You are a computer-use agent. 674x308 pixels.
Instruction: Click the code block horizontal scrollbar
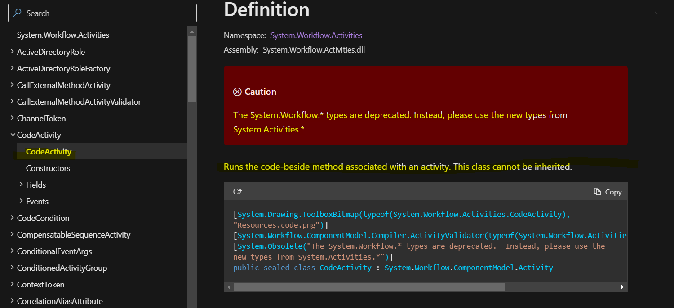tap(368, 287)
